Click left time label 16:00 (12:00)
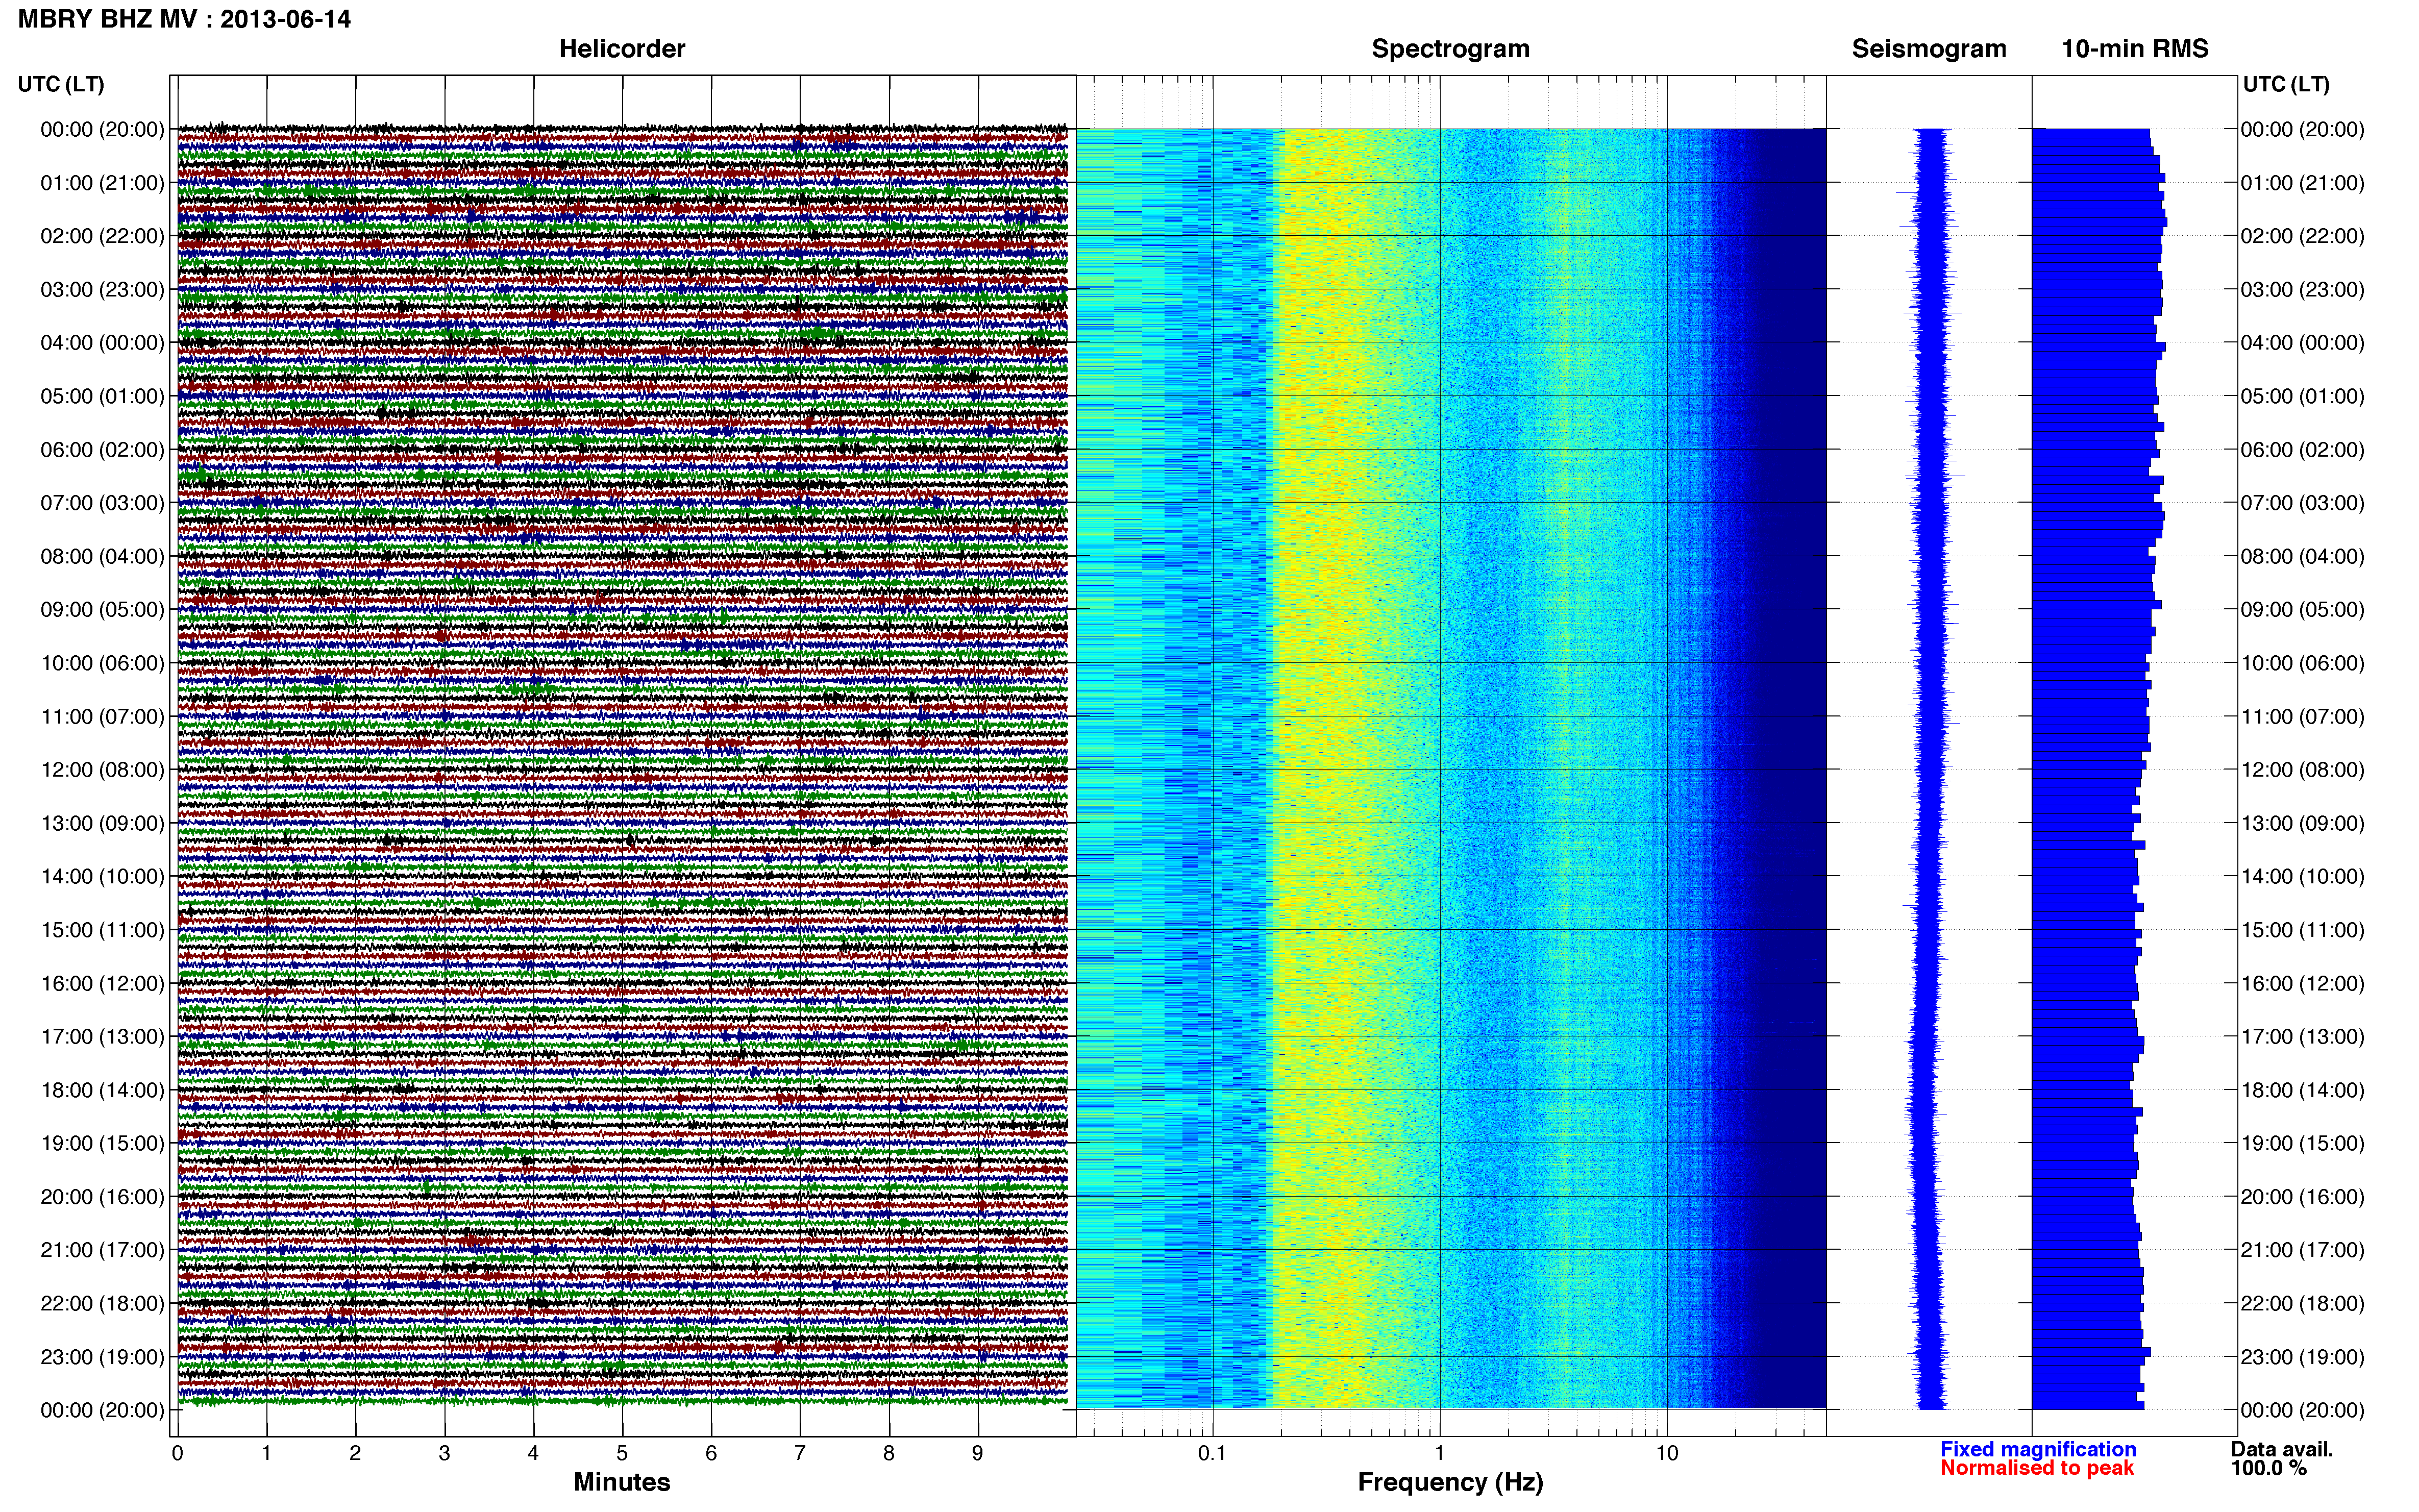 [102, 983]
